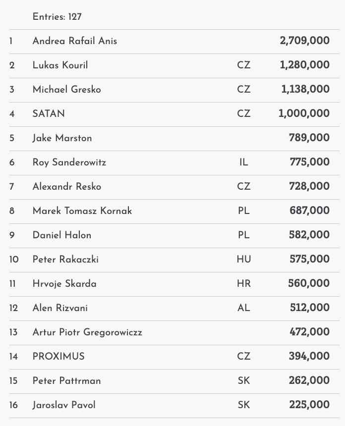Select Hrvoje Skarda's chip count 560,000

(309, 284)
